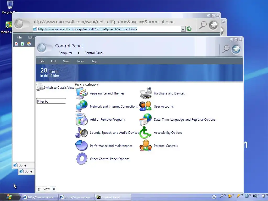Click the lightning bolt power tray icon
Viewport: 268px width, 201px height.
(x=238, y=196)
